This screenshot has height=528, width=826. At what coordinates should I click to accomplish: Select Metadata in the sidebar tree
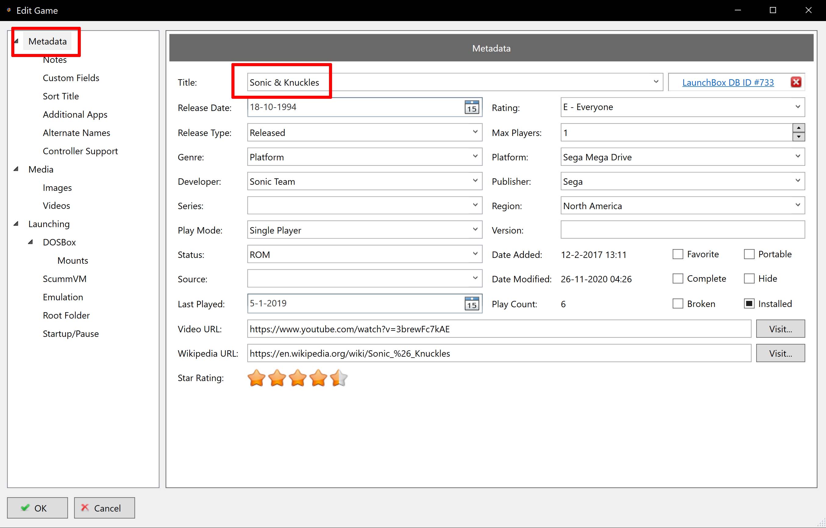(x=47, y=41)
